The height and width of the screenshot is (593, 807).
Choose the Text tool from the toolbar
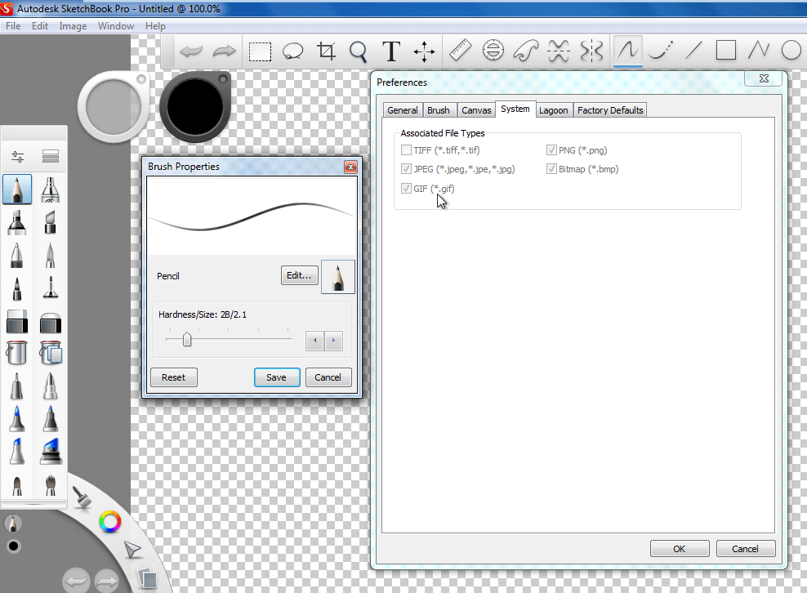coord(391,51)
